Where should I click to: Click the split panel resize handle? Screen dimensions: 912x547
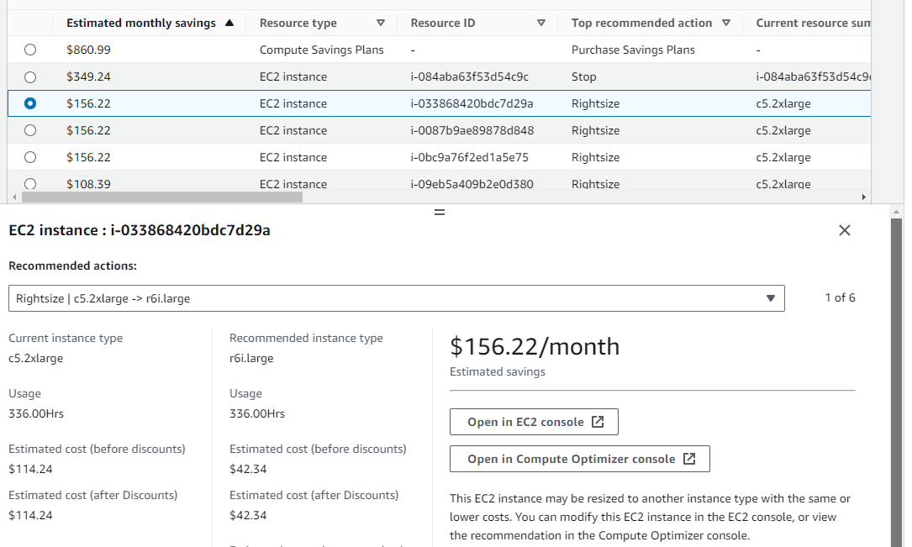439,213
